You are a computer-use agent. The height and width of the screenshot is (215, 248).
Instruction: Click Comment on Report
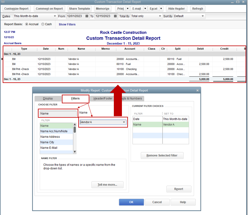[49, 9]
